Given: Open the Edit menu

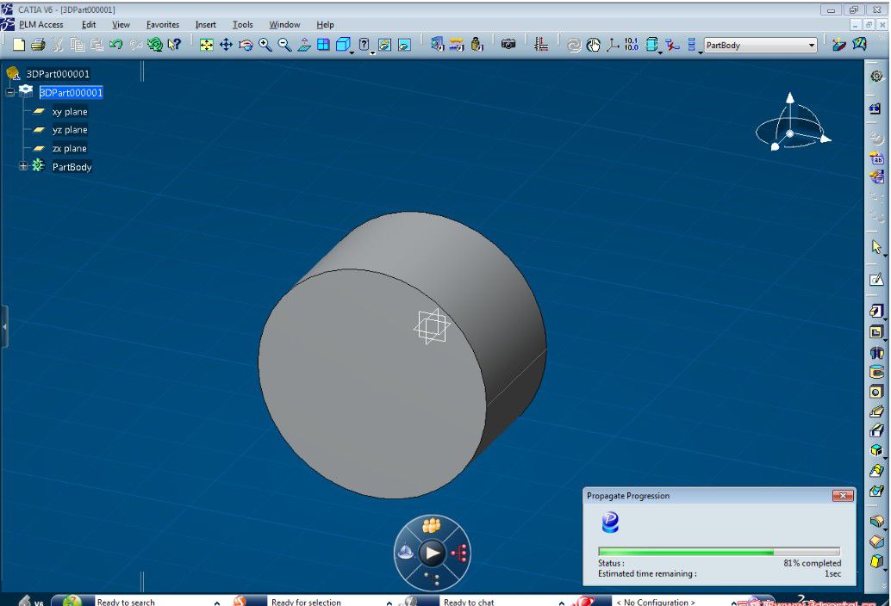Looking at the screenshot, I should click(x=89, y=24).
